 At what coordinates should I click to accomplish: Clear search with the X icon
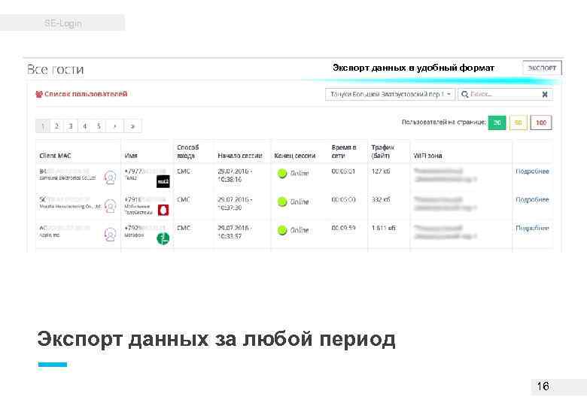click(545, 94)
